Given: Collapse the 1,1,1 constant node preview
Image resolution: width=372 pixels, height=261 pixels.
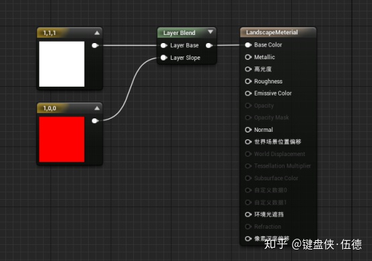Looking at the screenshot, I should click(97, 33).
